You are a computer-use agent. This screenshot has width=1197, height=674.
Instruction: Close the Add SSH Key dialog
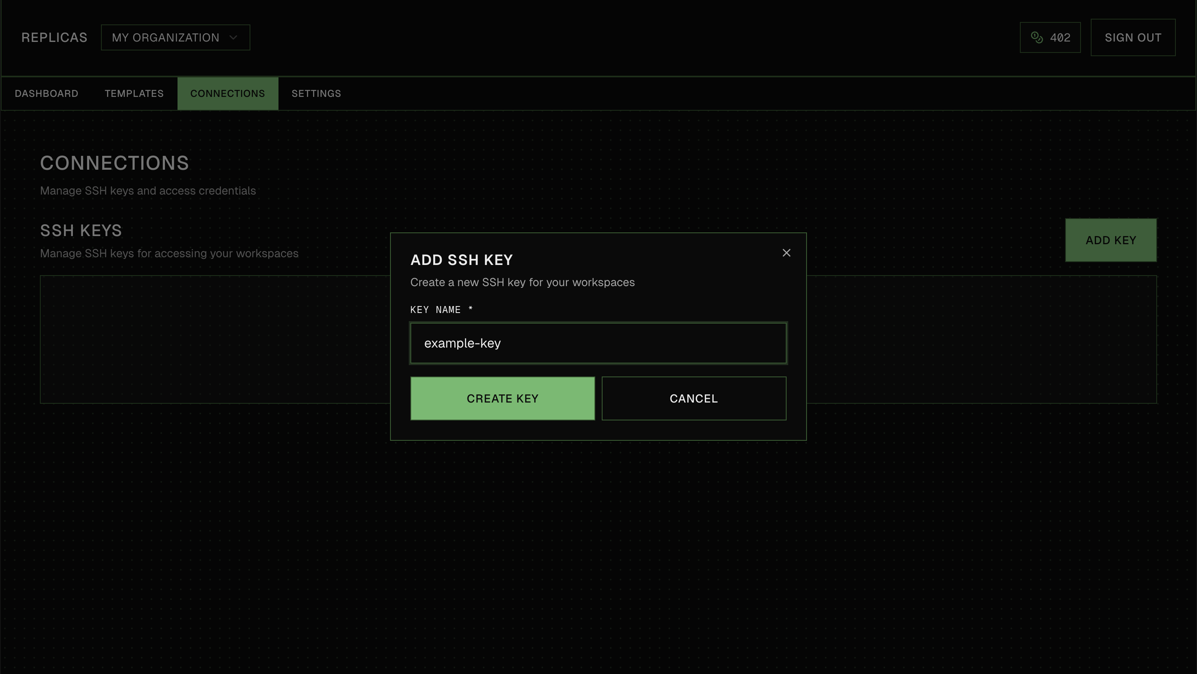(786, 253)
